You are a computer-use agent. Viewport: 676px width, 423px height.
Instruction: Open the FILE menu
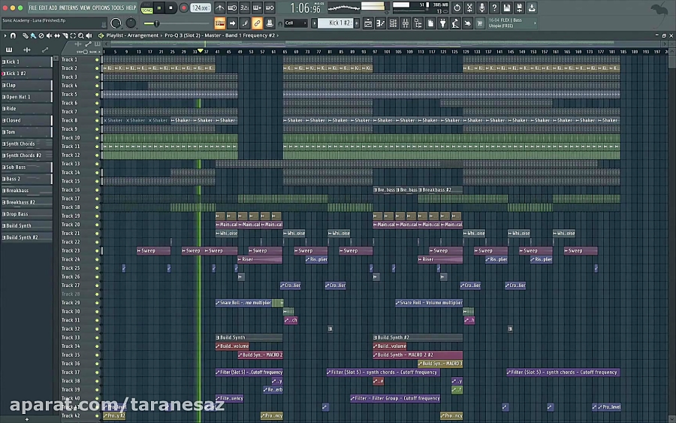click(33, 8)
